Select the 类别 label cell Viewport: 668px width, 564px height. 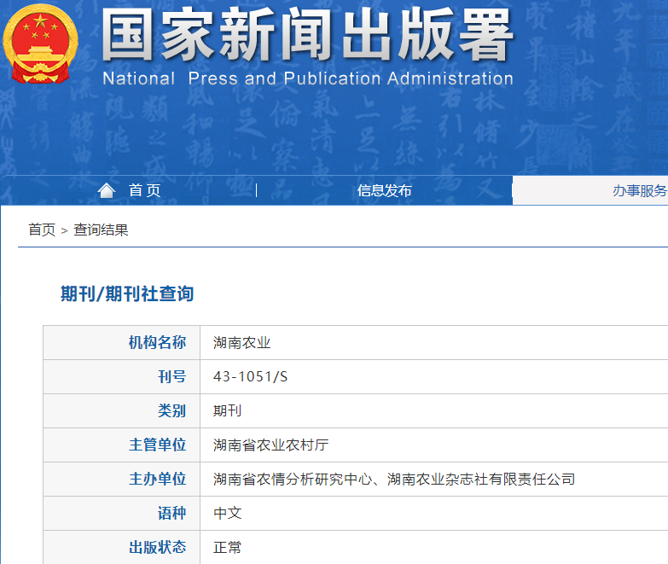(x=122, y=410)
